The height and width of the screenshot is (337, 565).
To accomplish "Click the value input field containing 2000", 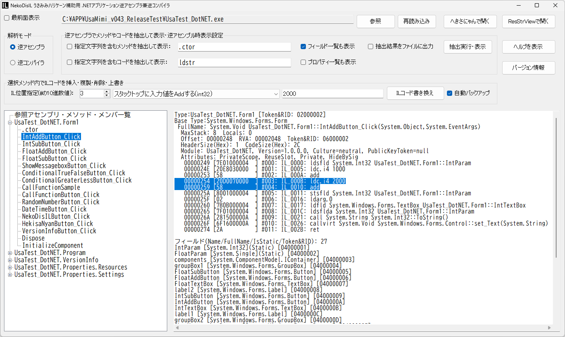I will point(332,93).
